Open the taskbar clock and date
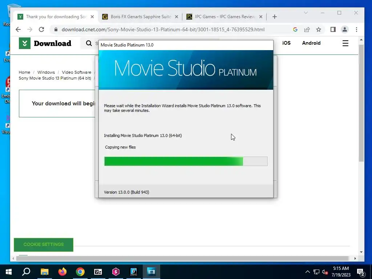The image size is (372, 279). [x=341, y=272]
